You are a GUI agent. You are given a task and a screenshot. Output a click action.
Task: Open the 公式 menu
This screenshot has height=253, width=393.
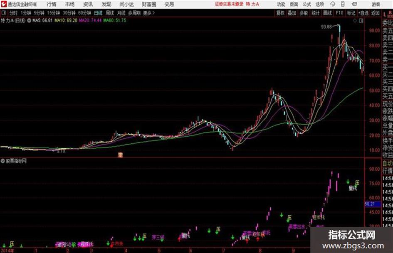pos(306,4)
